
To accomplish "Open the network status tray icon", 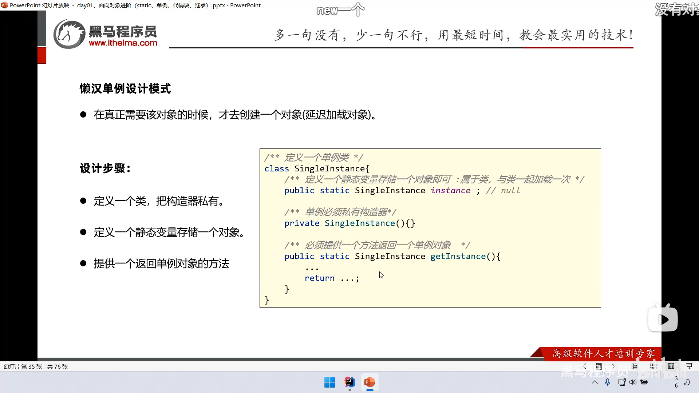I will (x=622, y=382).
